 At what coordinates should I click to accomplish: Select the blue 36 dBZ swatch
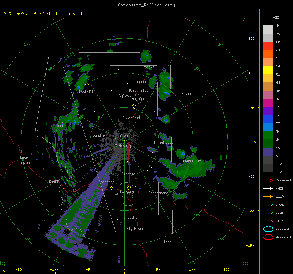pyautogui.click(x=268, y=119)
